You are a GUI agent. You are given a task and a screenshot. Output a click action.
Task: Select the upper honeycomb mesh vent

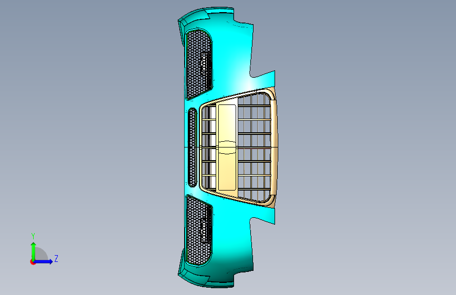[199, 64]
